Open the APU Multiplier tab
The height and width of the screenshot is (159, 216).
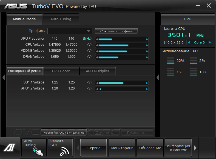(x=98, y=71)
